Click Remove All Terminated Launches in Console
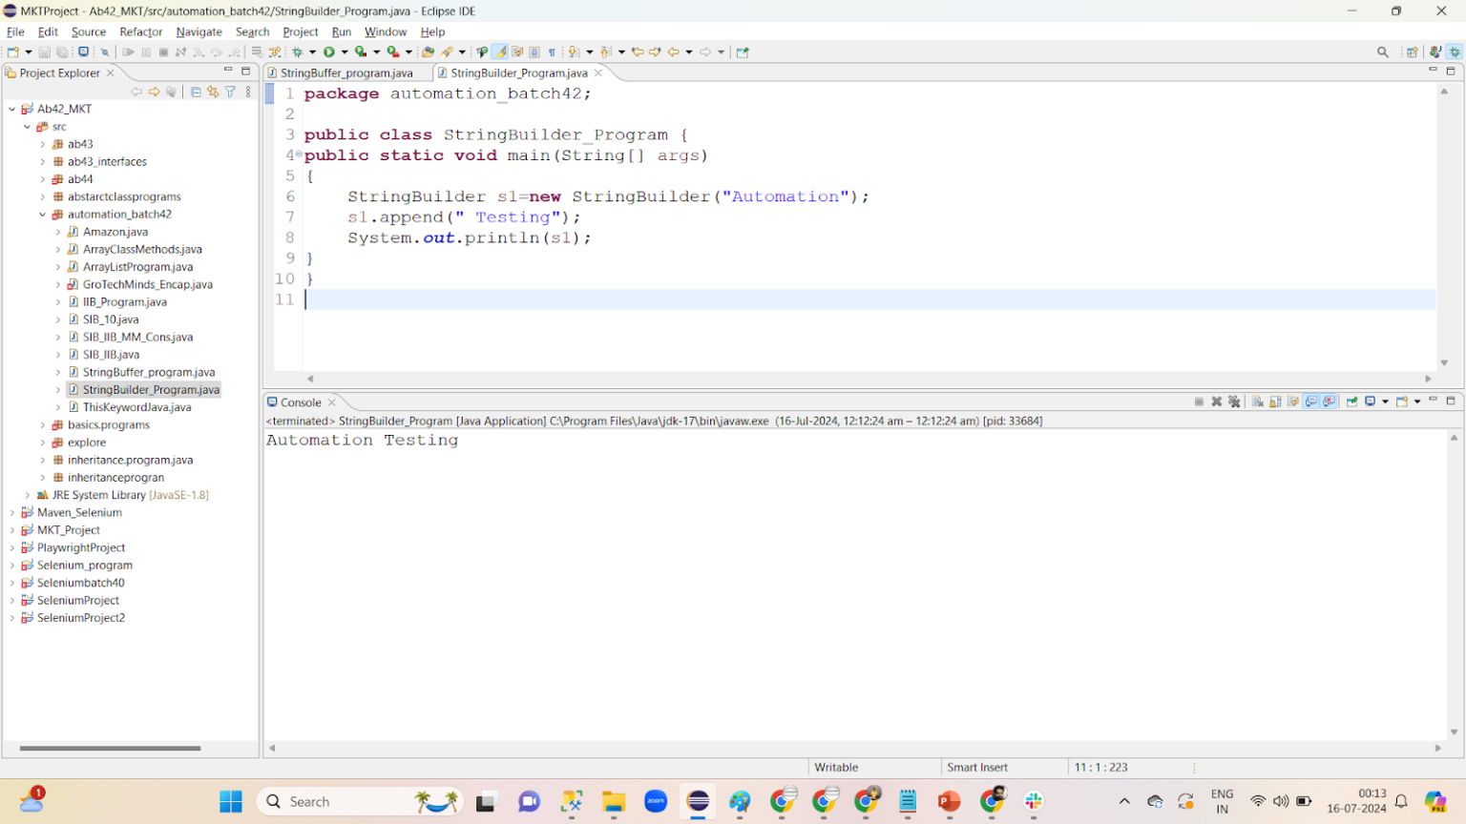The width and height of the screenshot is (1466, 824). 1234,402
